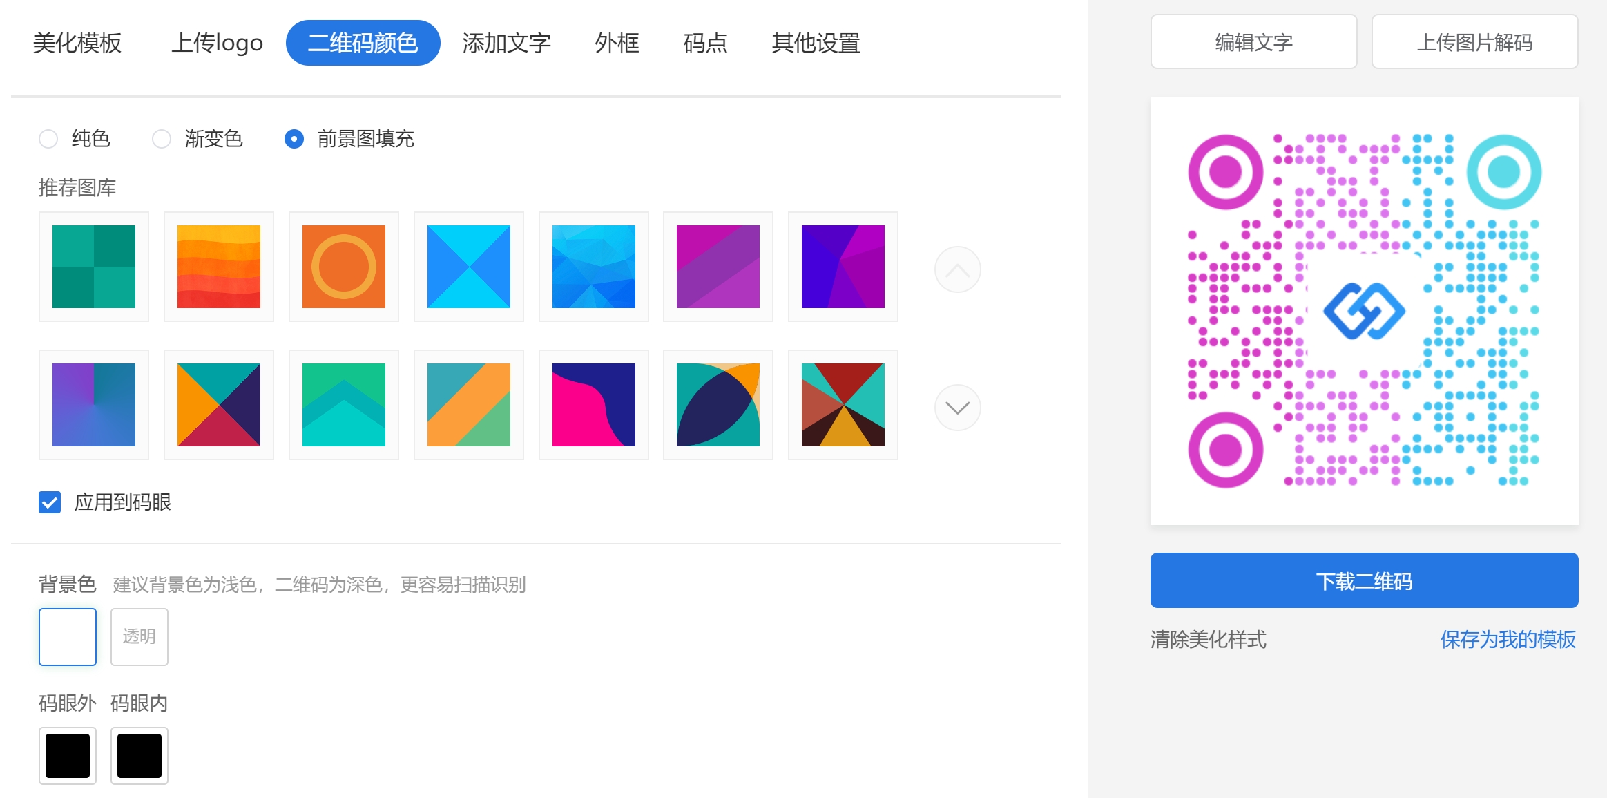Screen dimensions: 1607x798
Task: Pick the orange-red wavy stripes thumbnail
Action: tap(219, 267)
